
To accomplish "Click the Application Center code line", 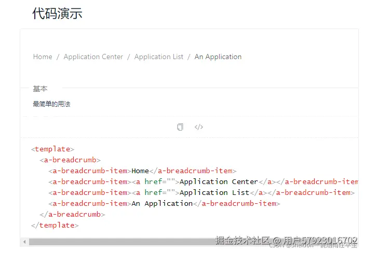I will pyautogui.click(x=203, y=181).
